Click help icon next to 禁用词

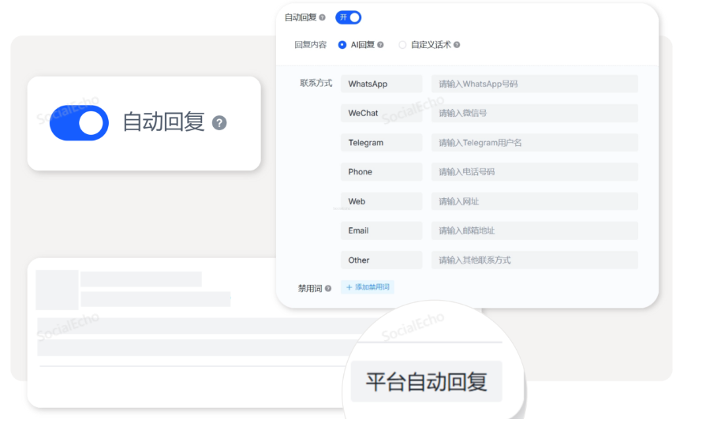pyautogui.click(x=328, y=288)
